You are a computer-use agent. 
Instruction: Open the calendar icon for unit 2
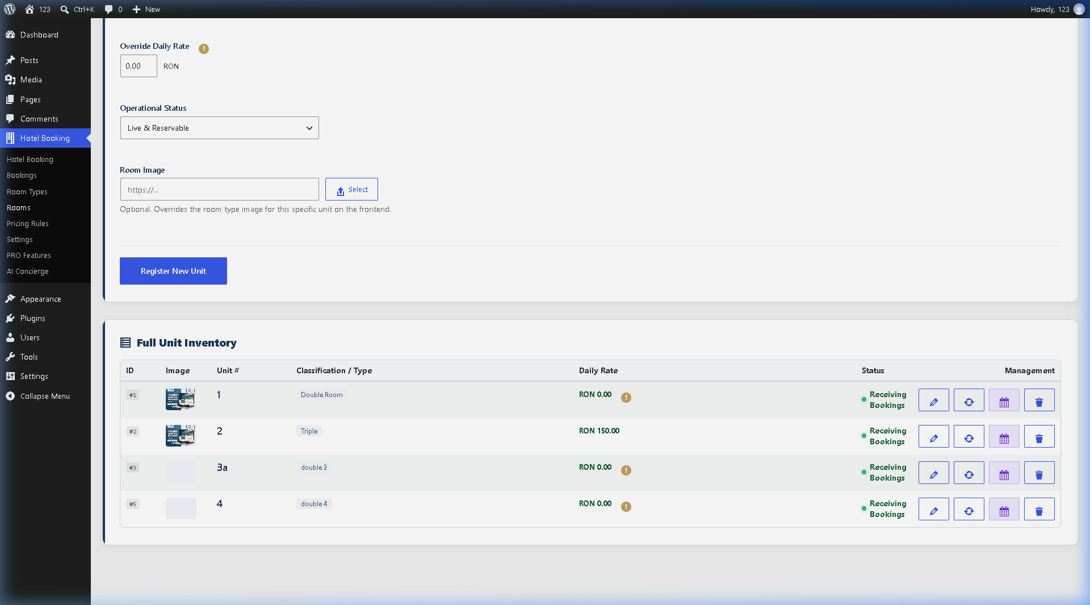(1004, 436)
